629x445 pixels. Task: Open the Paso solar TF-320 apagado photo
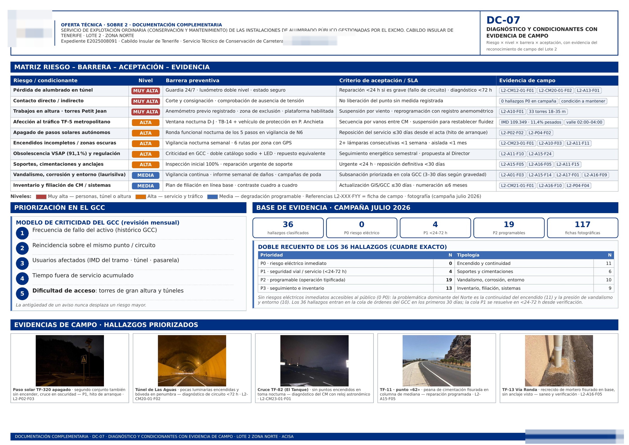tap(70, 360)
